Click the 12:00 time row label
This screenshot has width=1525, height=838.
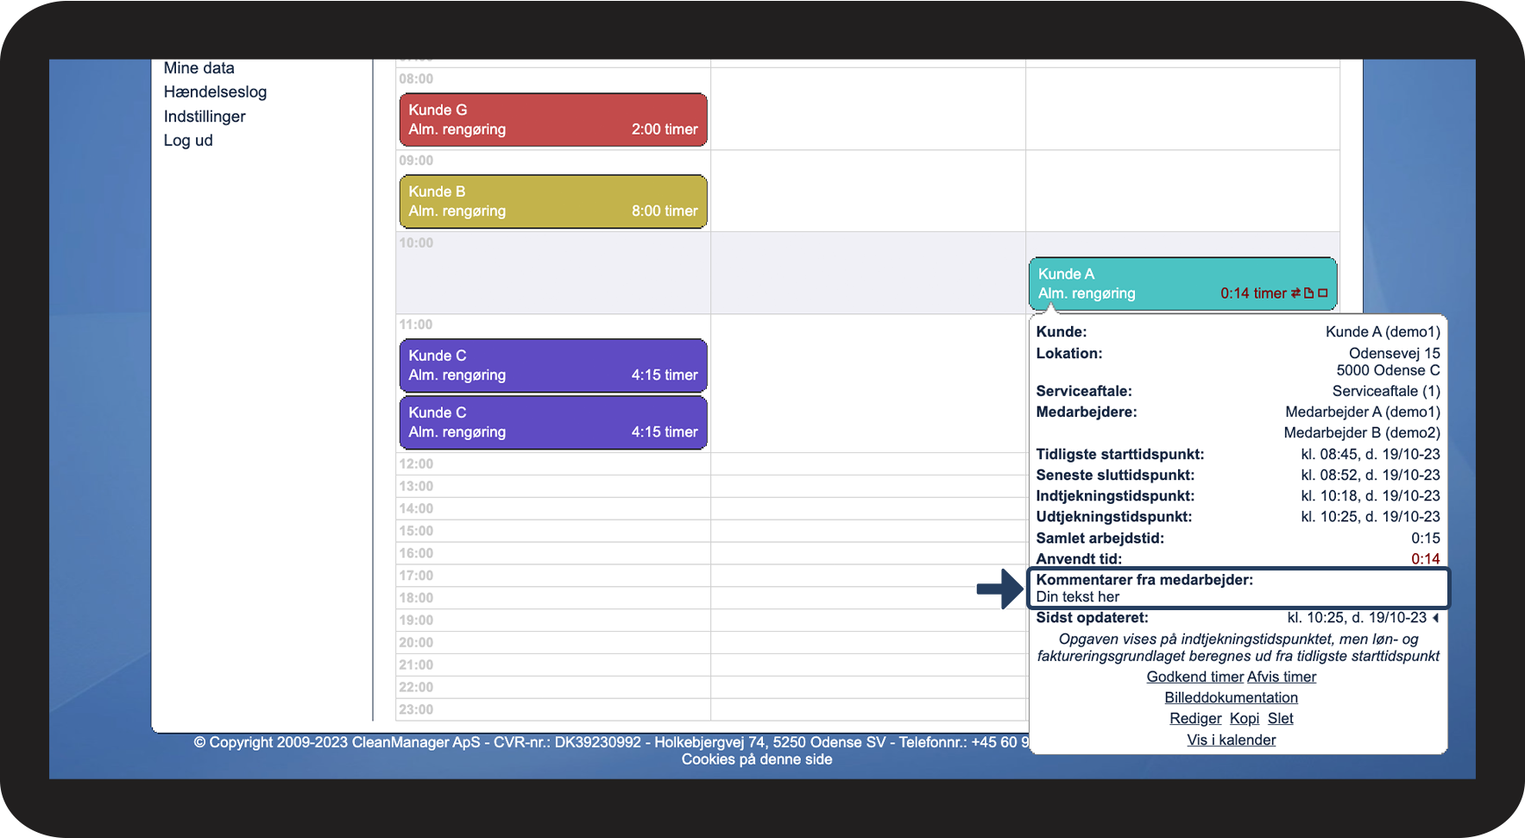click(x=416, y=464)
